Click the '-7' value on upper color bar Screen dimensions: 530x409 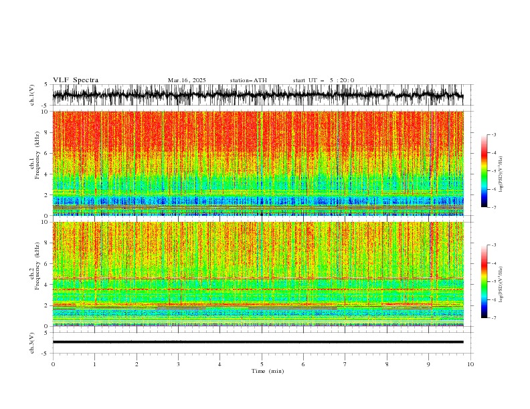(494, 208)
